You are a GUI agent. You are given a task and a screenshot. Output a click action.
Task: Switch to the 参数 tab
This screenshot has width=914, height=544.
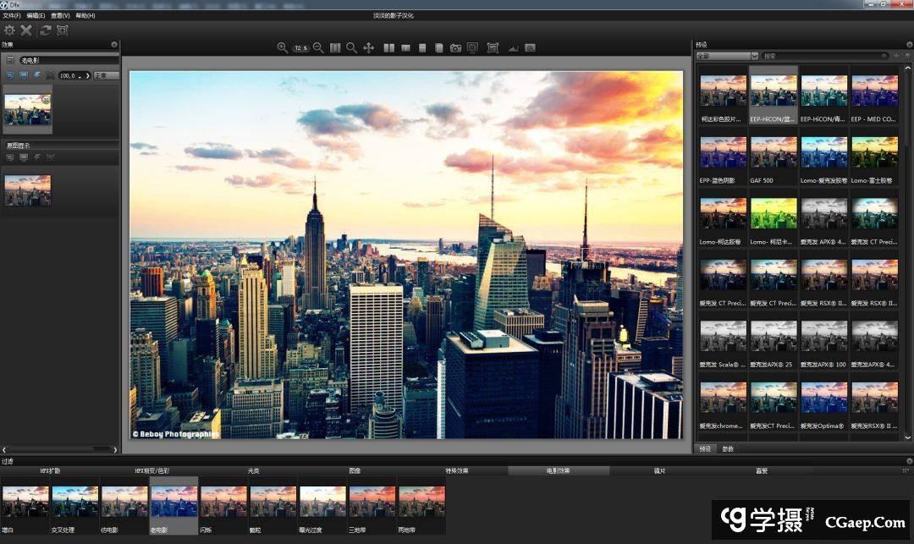point(728,448)
